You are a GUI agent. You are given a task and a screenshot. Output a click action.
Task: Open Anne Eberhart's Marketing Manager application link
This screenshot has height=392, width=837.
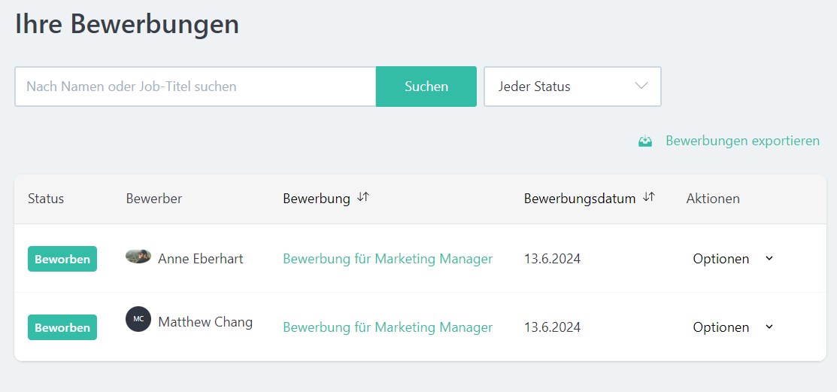[387, 259]
